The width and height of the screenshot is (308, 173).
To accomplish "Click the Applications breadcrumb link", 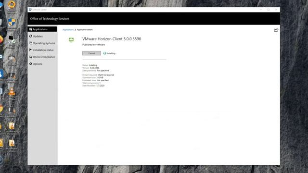I will click(x=68, y=30).
